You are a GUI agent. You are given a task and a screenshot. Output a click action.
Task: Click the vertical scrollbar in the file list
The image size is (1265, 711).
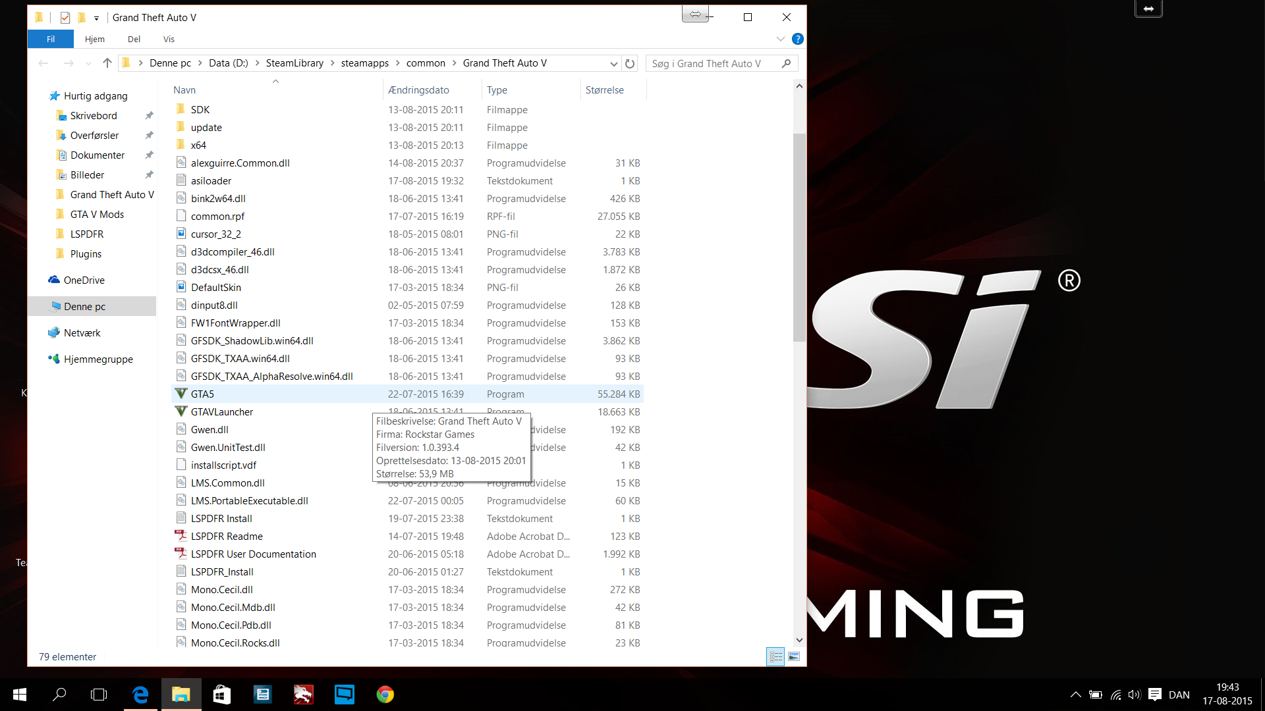[799, 237]
